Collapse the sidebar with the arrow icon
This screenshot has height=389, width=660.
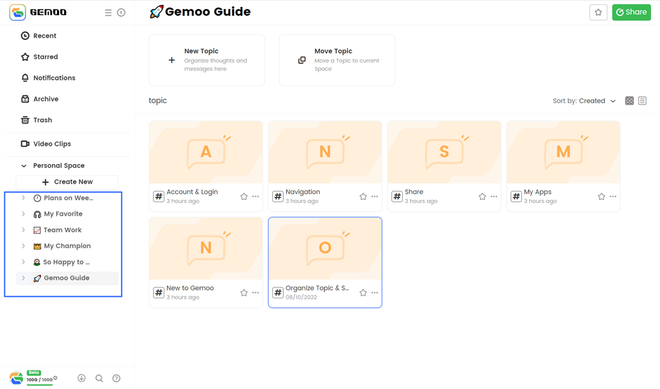(x=121, y=12)
